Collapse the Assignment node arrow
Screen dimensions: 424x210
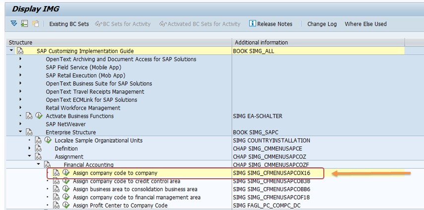[x=29, y=156]
